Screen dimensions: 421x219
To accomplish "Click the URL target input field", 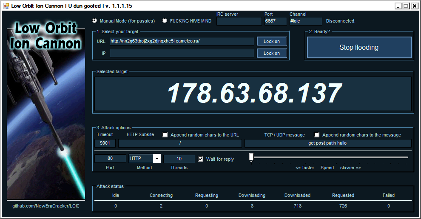I will point(182,41).
